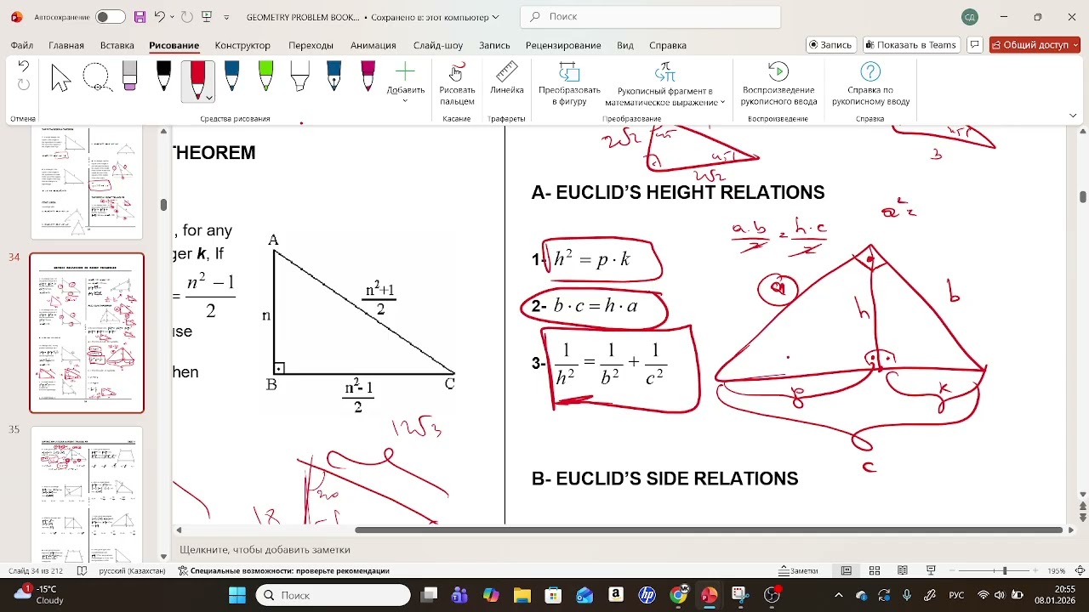The height and width of the screenshot is (612, 1089).
Task: Adjust the zoom slider handle
Action: (1005, 570)
